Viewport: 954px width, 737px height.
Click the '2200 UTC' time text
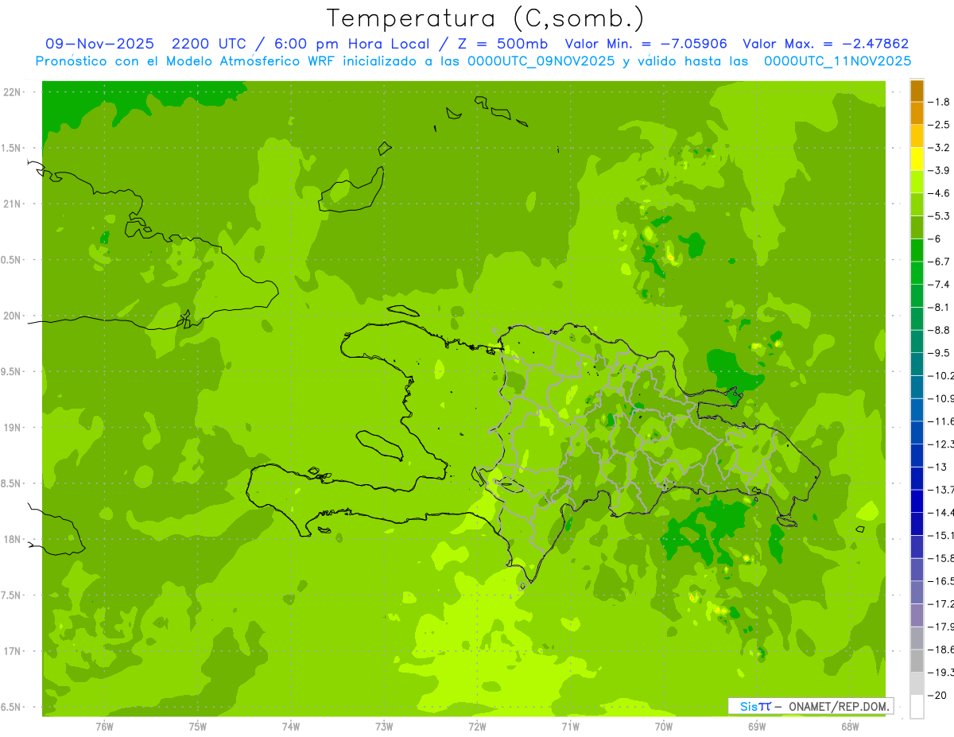[x=209, y=44]
